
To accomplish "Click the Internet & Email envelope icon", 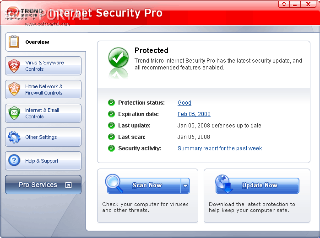I will coord(14,113).
